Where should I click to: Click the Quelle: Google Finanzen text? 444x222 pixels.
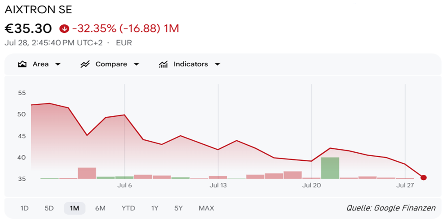coord(391,208)
